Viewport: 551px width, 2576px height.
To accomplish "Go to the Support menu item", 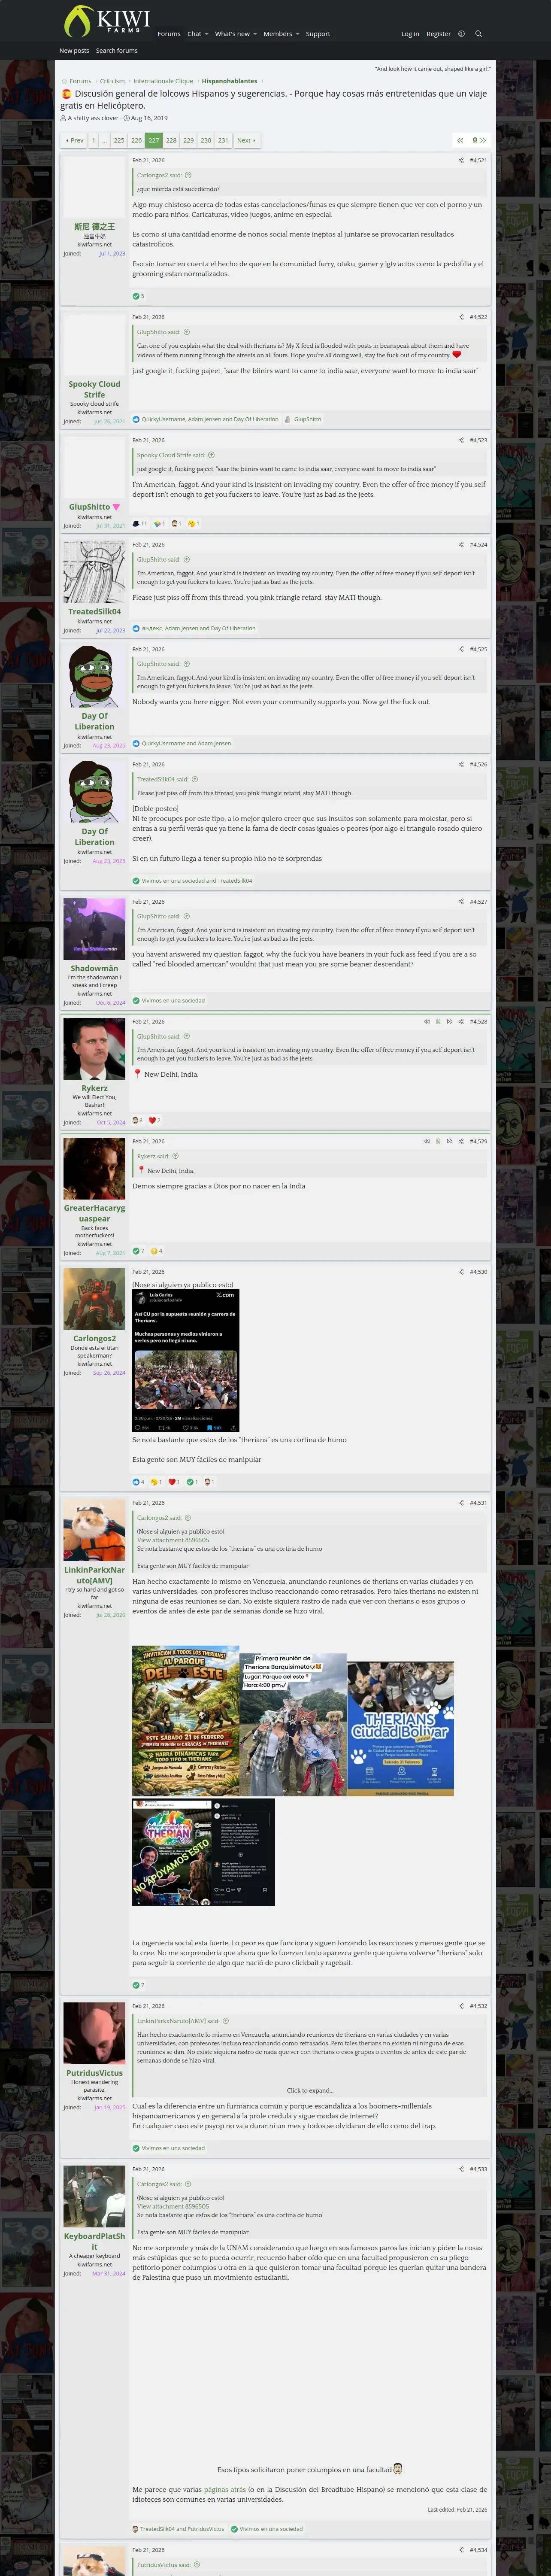I will tap(318, 34).
